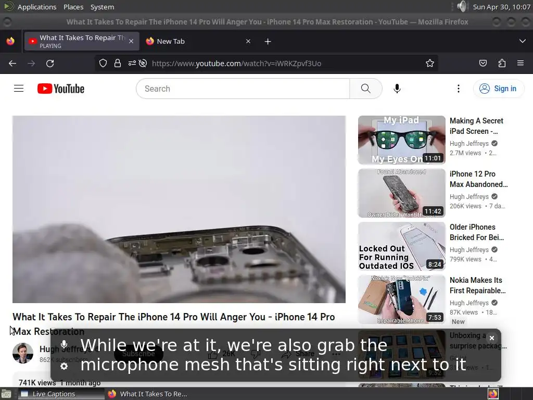Open Firefox application menu

(x=521, y=63)
